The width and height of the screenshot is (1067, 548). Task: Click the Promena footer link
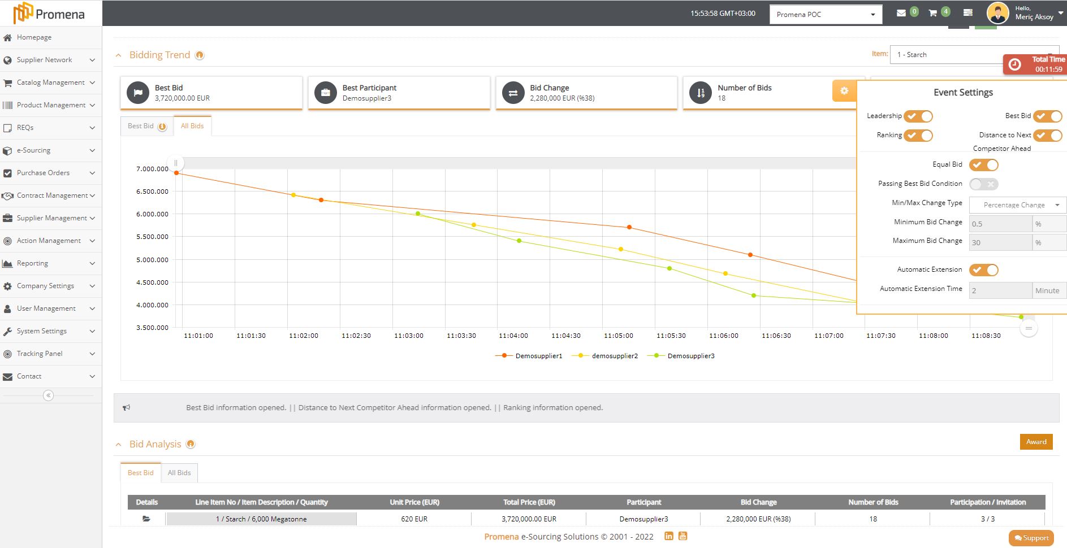(x=501, y=537)
